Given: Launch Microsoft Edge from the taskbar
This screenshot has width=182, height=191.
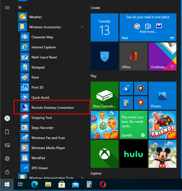Looking at the screenshot, I should click(x=35, y=184).
